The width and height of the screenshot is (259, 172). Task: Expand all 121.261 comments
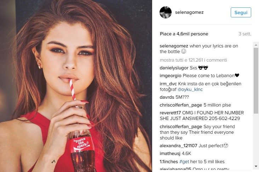click(x=193, y=60)
